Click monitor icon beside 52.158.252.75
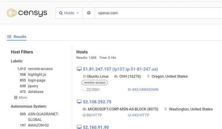The image size is (222, 129). click(79, 102)
